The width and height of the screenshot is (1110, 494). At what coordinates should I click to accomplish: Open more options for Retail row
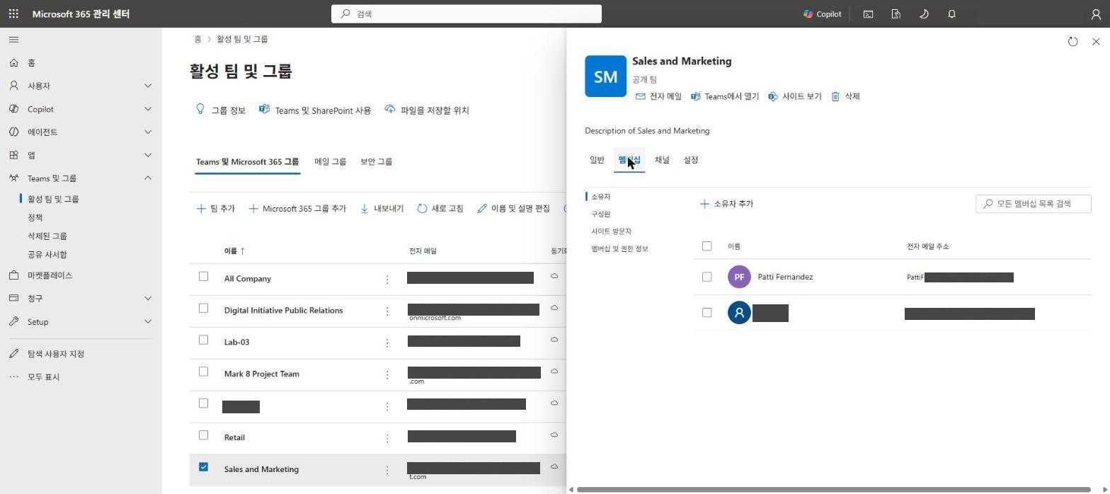(387, 438)
